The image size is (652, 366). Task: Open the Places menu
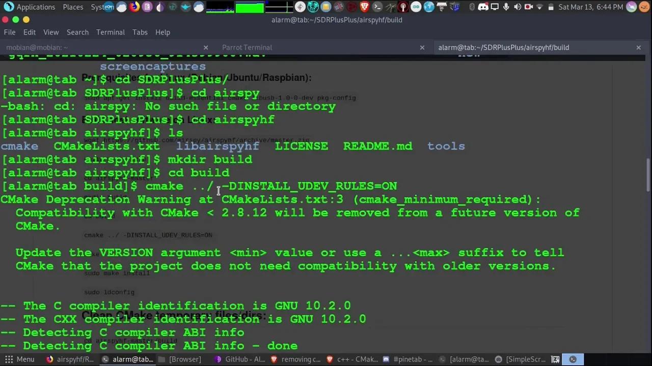(73, 7)
